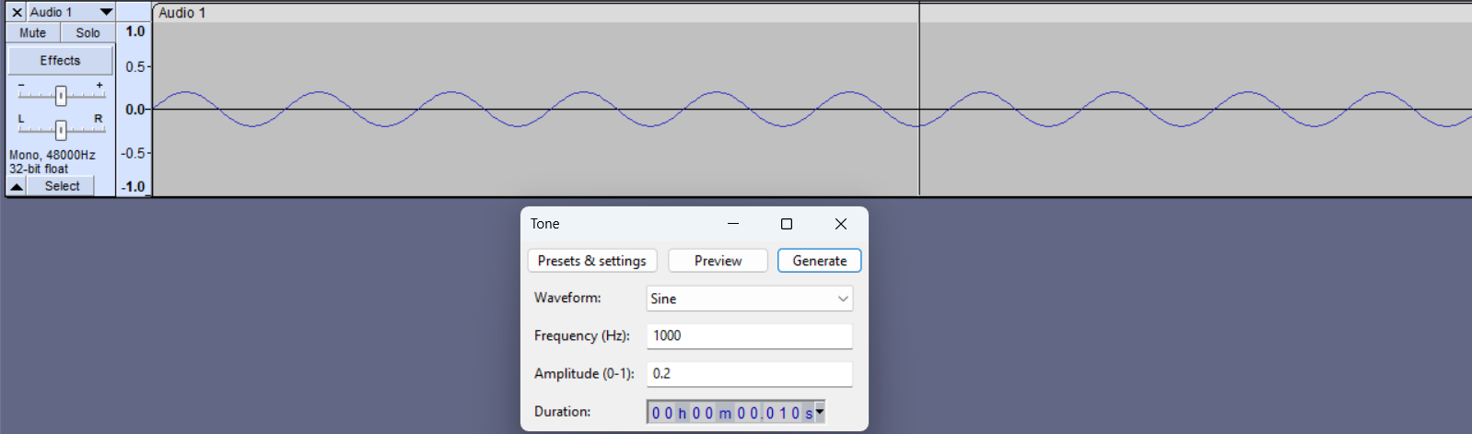Click the Frequency (Hz) input field
1472x434 pixels.
pos(750,335)
